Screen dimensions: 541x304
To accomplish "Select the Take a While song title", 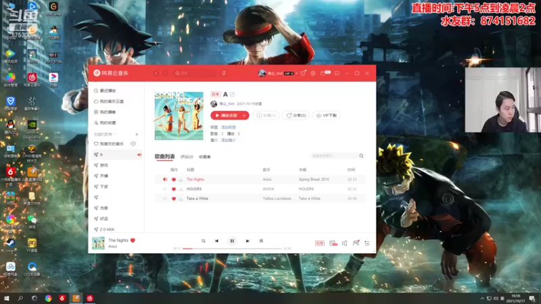I will 197,199.
